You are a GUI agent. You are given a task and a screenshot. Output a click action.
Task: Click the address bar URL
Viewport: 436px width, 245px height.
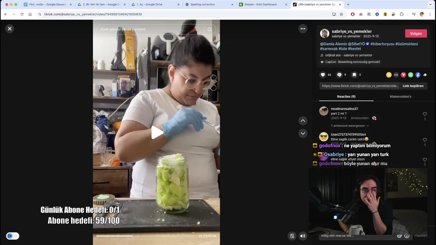(93, 14)
